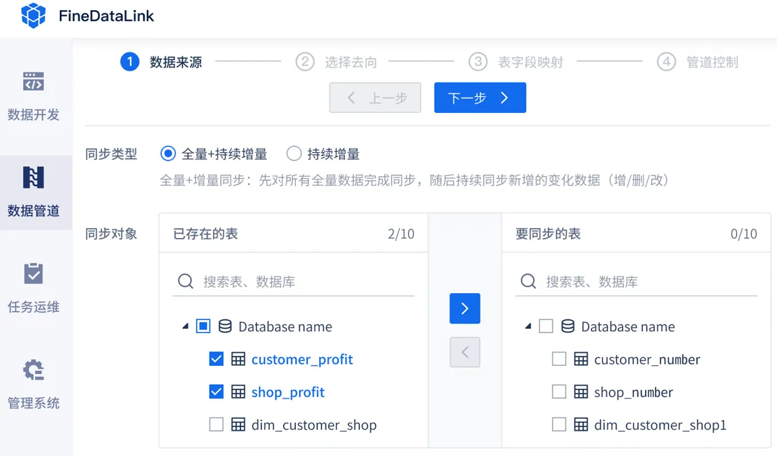
Task: Click table icon beside dim_customer_shop
Action: 239,424
